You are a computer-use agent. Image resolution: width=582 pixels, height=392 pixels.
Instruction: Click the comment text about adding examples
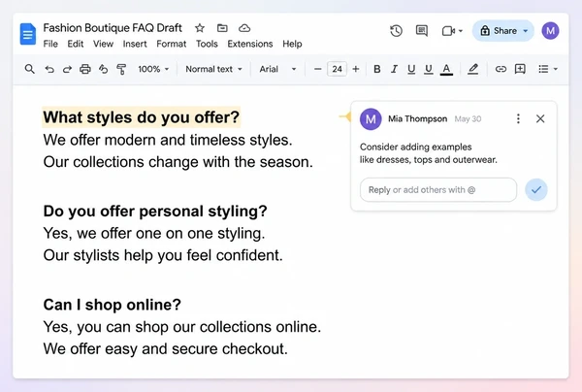pos(429,153)
